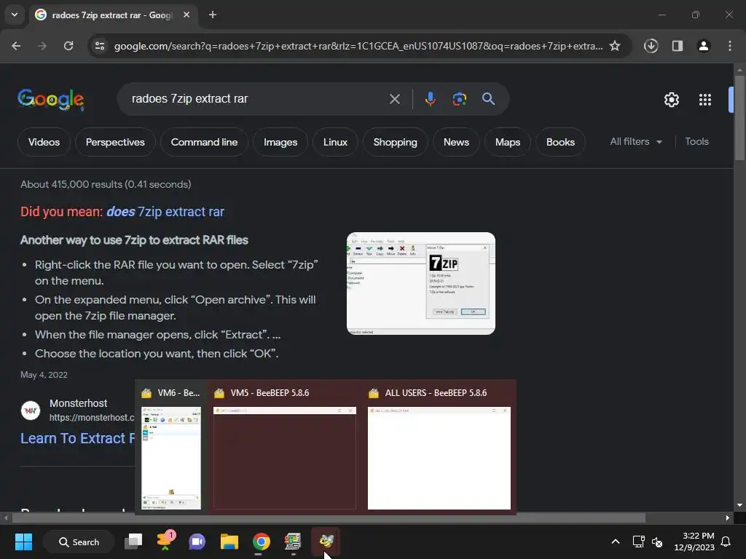
Task: Select the VM5 - BeeBEEP 5.8.6 preview
Action: (x=285, y=448)
